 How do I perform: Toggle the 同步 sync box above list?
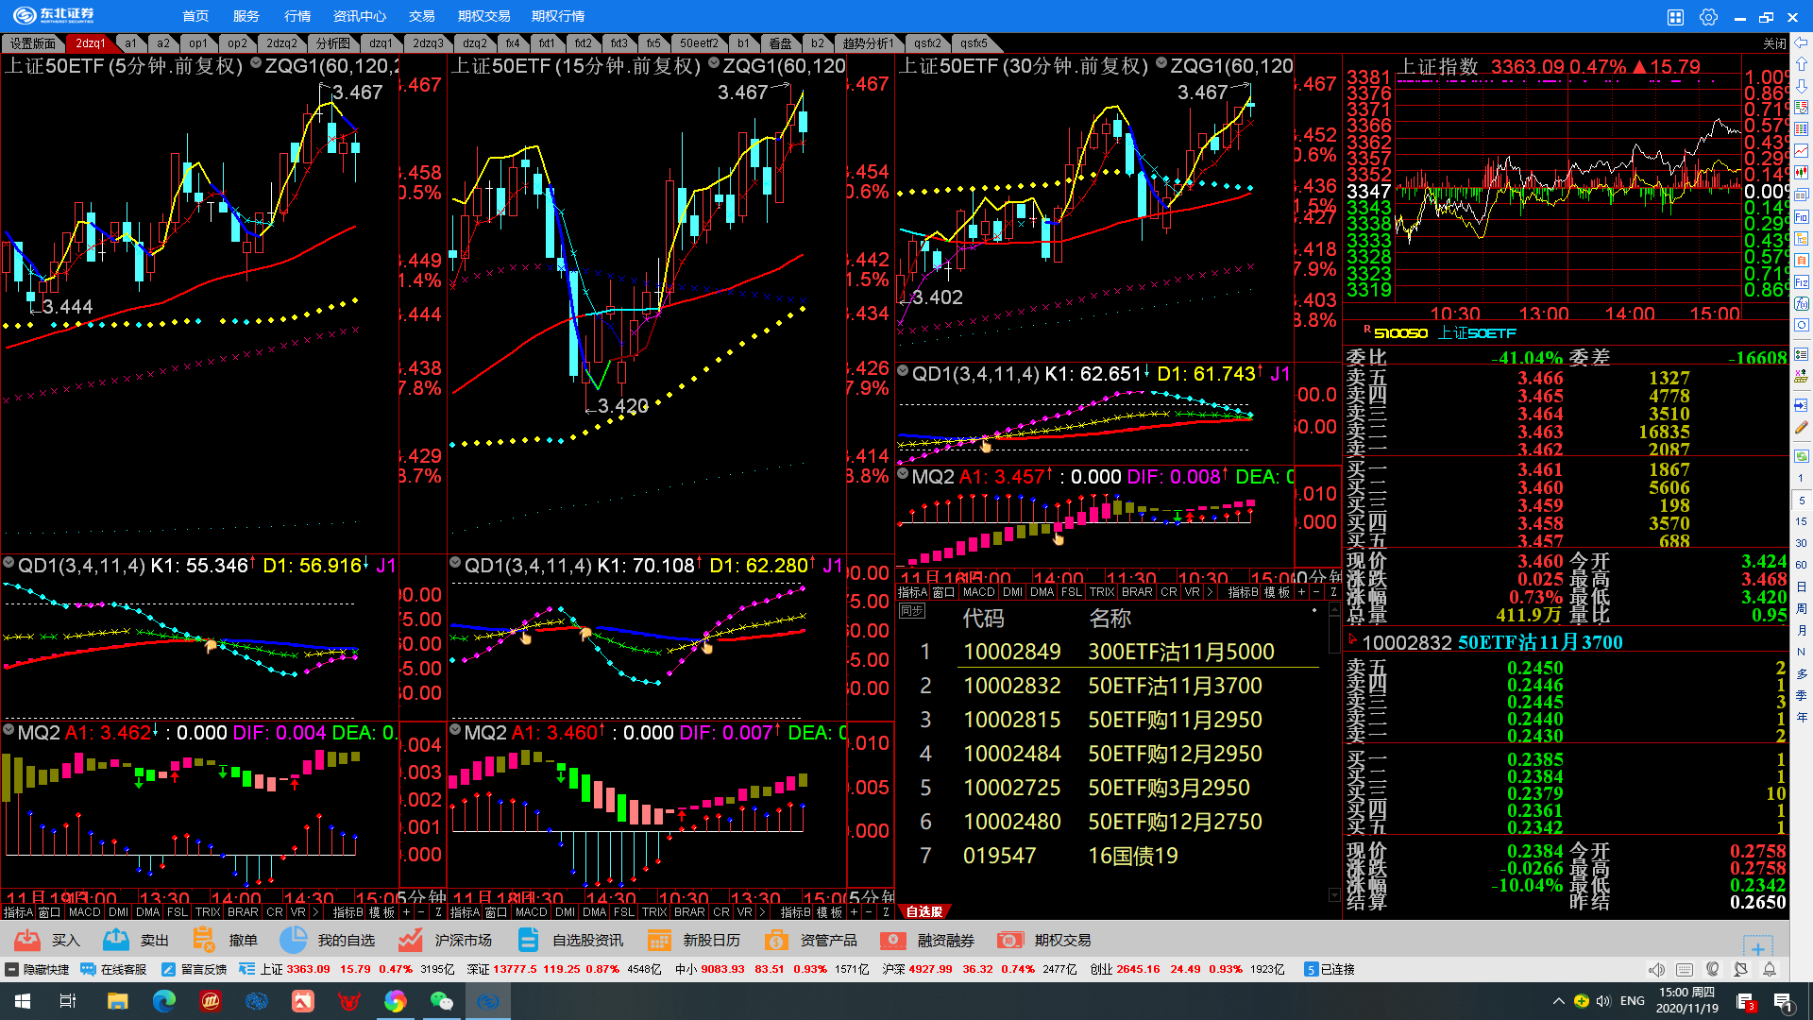click(911, 611)
